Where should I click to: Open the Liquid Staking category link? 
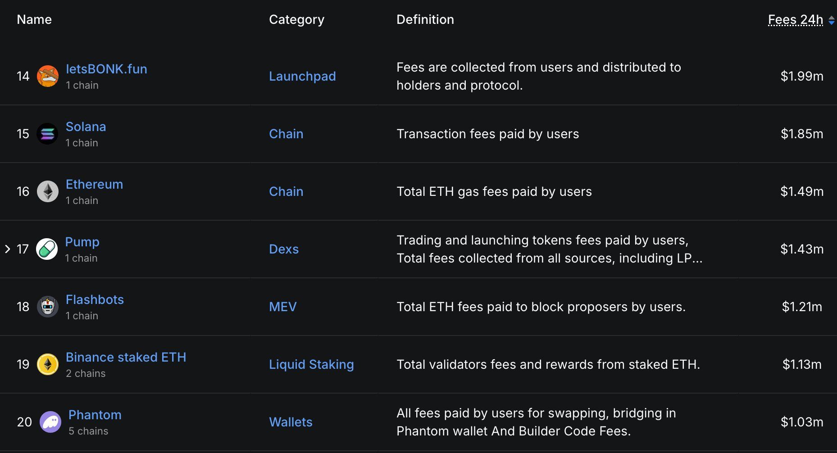click(x=311, y=364)
